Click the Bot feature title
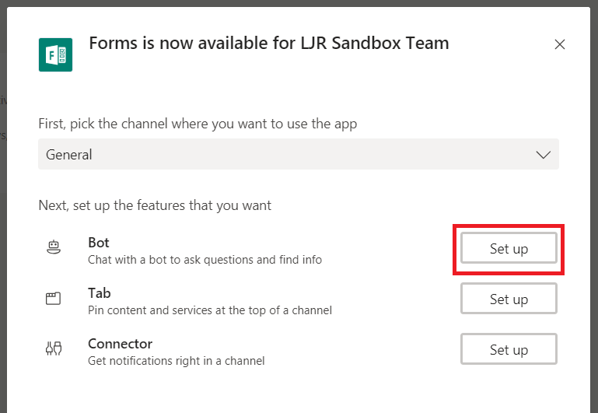 [x=99, y=243]
